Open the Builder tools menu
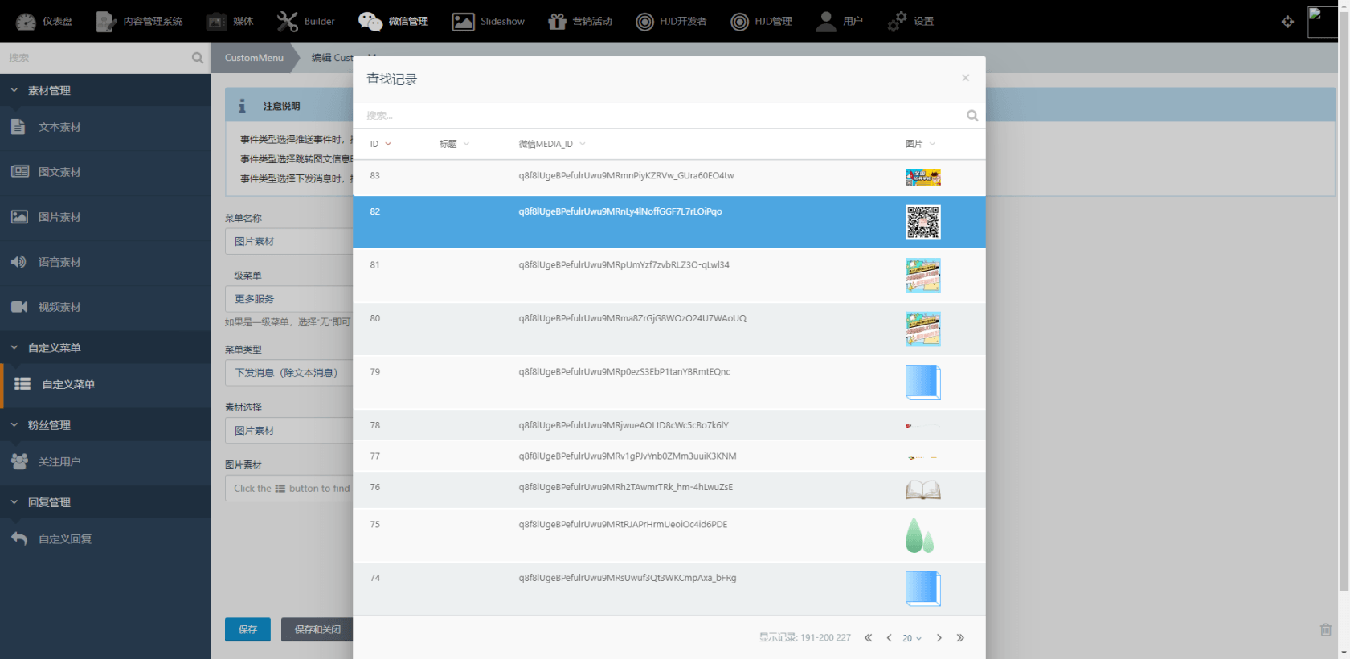This screenshot has width=1350, height=659. [x=305, y=22]
